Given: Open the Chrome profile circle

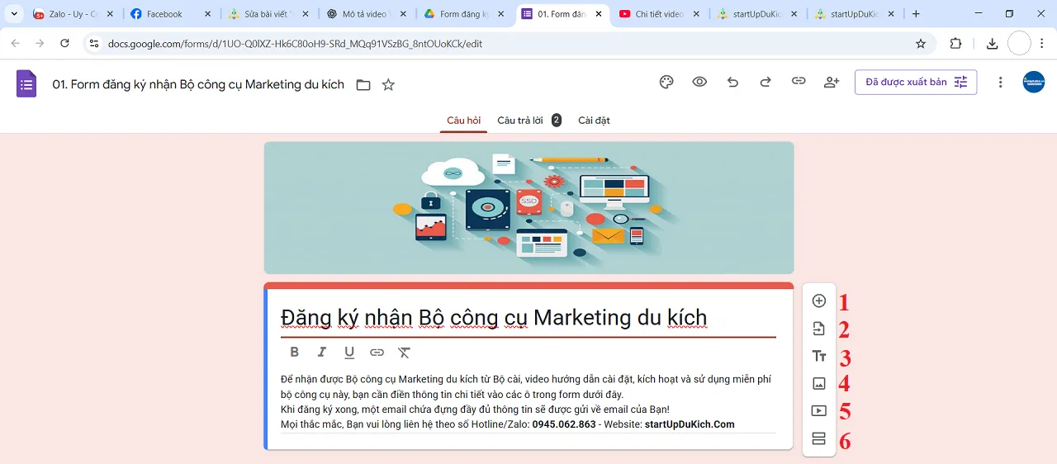Looking at the screenshot, I should pyautogui.click(x=1020, y=43).
